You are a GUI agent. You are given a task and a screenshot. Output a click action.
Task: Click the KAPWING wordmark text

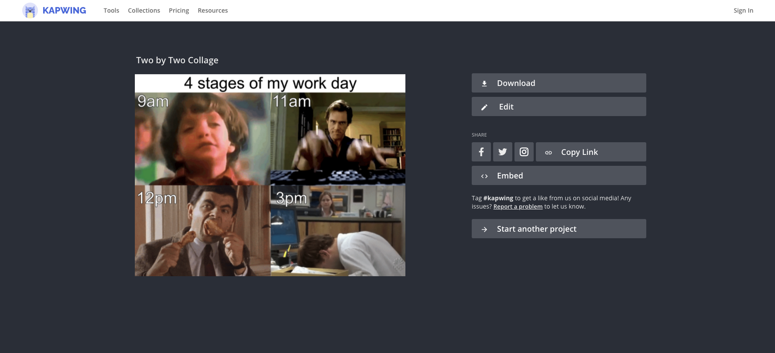[x=64, y=10]
